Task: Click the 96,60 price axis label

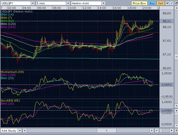Action: point(167,68)
